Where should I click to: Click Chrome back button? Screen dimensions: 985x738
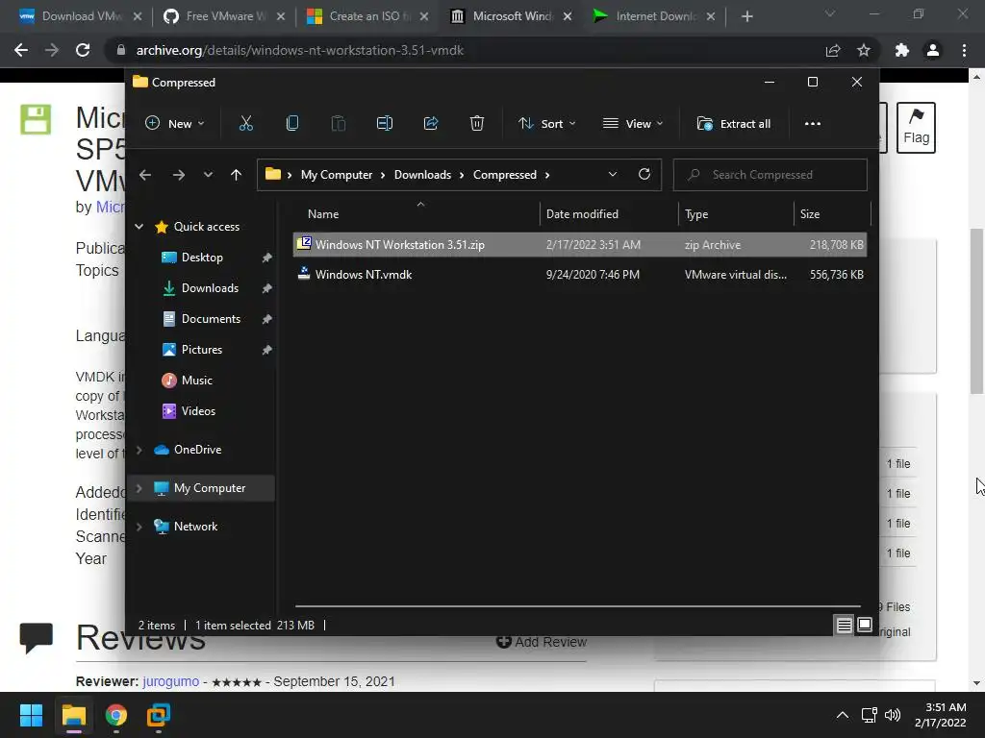point(21,50)
